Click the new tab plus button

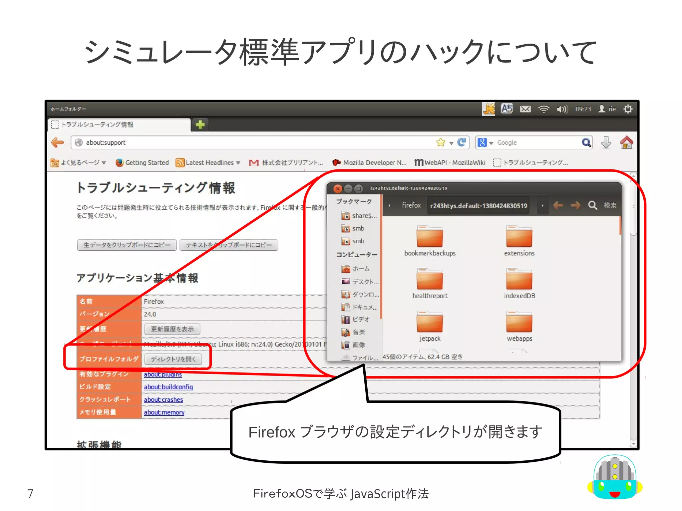200,125
